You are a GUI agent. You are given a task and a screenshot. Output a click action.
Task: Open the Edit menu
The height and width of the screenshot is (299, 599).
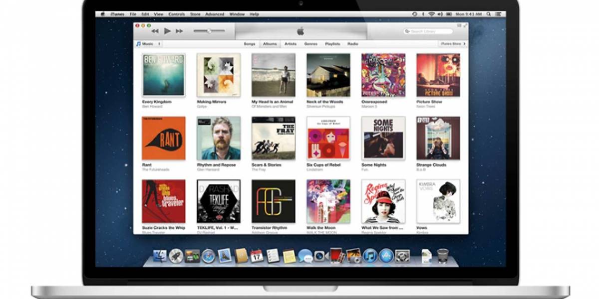[145, 14]
